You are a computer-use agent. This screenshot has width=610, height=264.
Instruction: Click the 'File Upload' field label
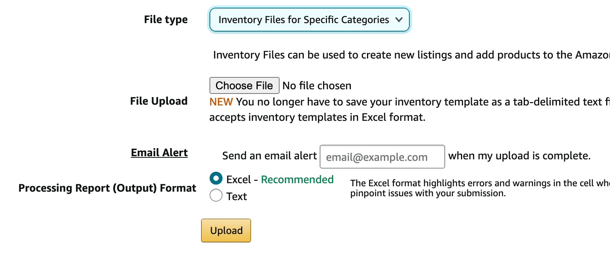point(159,101)
